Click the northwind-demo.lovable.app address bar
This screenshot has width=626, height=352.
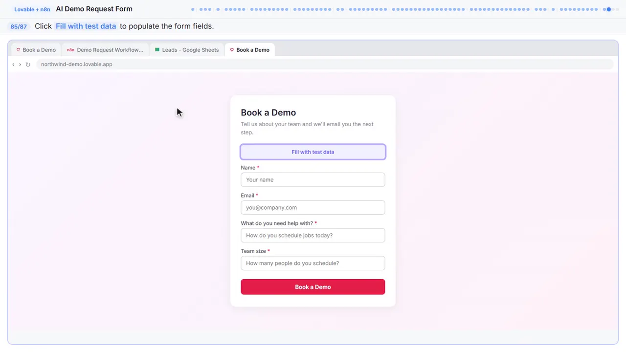[x=324, y=65]
